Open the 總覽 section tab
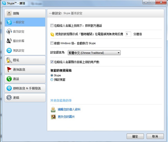The height and width of the screenshot is (142, 168). coord(25,13)
